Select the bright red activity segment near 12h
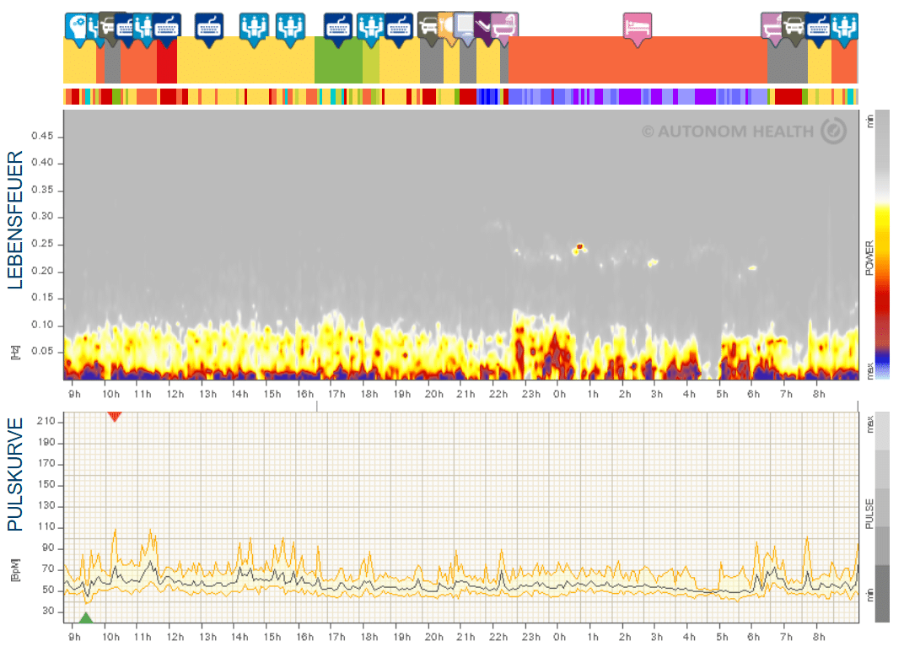The height and width of the screenshot is (647, 904). tap(167, 60)
